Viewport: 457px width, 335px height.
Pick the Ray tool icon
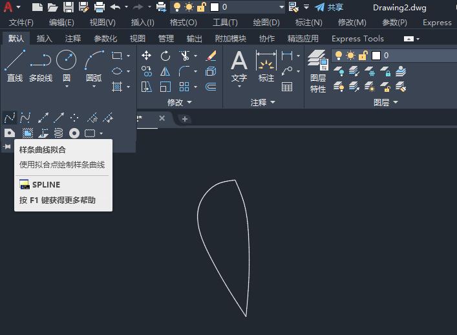pos(59,118)
